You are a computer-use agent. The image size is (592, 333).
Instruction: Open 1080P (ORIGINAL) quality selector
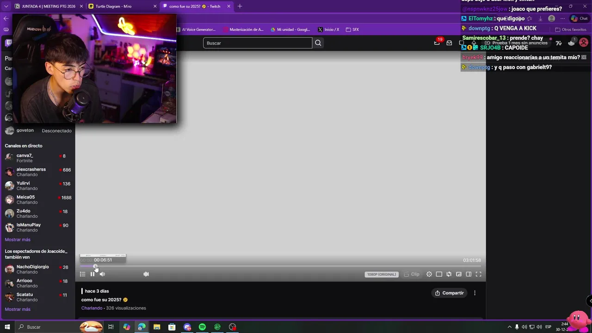[x=382, y=274]
